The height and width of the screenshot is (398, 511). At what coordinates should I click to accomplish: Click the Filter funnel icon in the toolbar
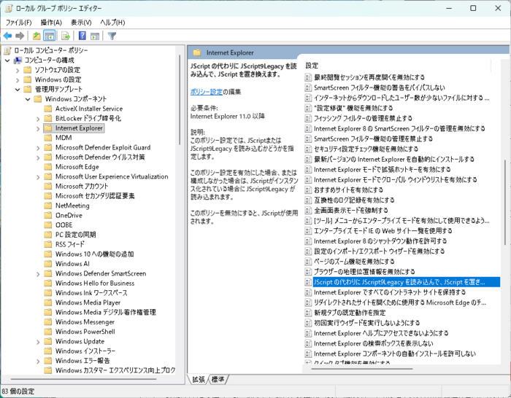point(112,36)
